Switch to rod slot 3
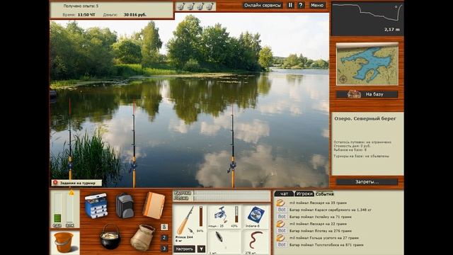The height and width of the screenshot is (255, 453). [x=164, y=249]
